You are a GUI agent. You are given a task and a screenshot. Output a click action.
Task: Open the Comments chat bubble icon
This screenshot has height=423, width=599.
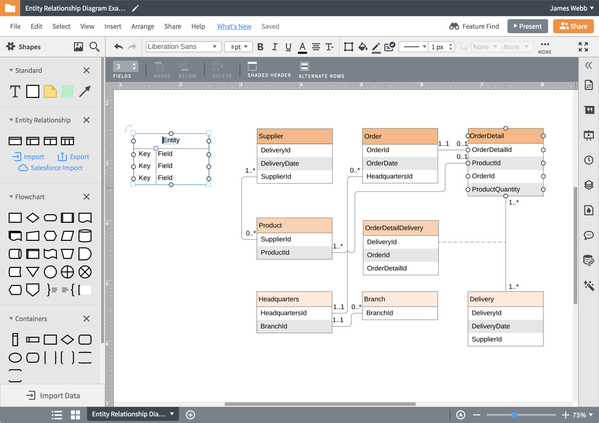589,235
